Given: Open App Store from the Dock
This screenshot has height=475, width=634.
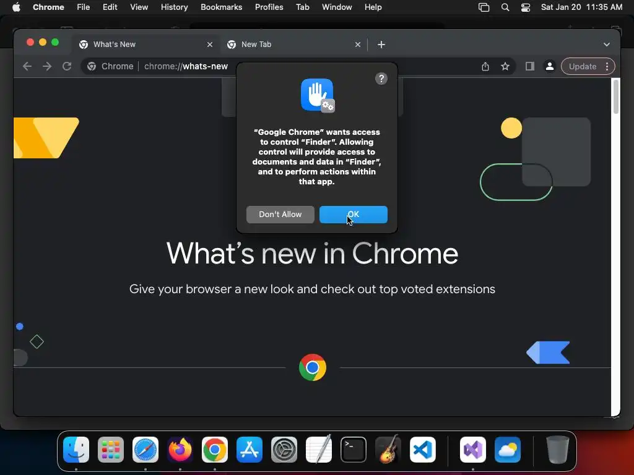Looking at the screenshot, I should pyautogui.click(x=250, y=450).
